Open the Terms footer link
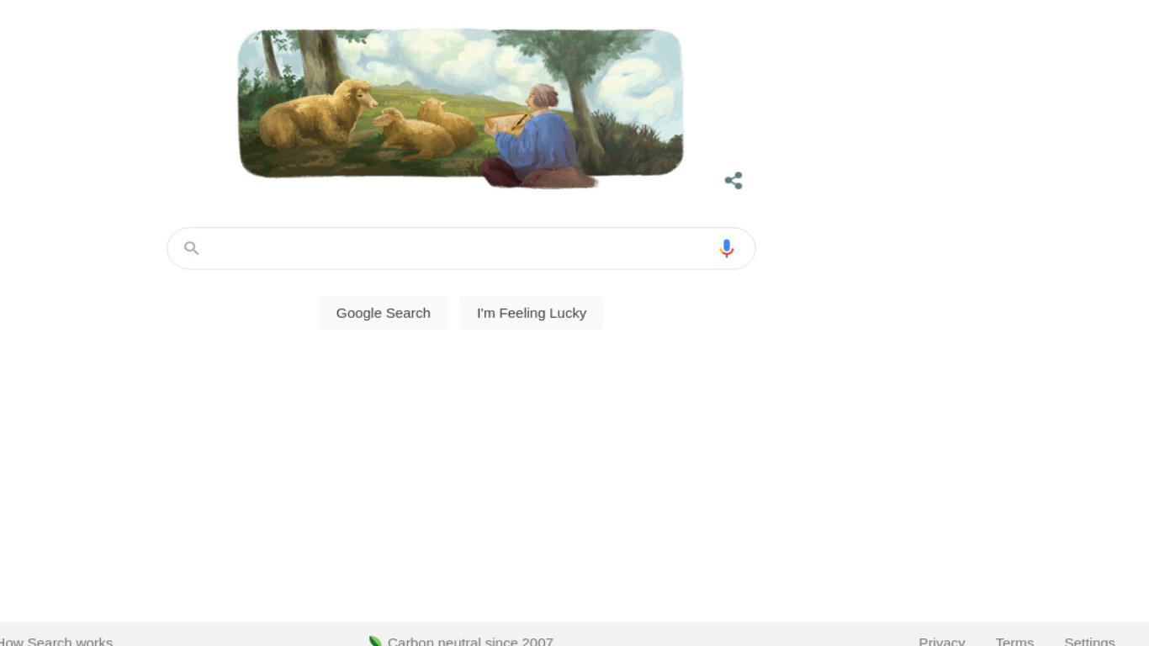 [x=1014, y=642]
